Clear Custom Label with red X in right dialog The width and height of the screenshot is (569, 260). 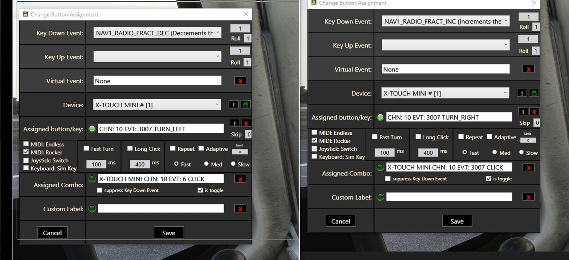click(x=529, y=197)
